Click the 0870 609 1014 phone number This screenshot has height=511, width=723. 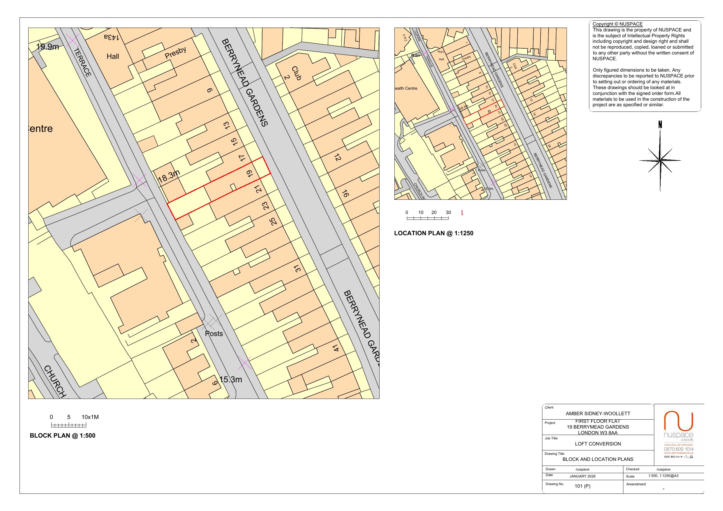pos(679,449)
